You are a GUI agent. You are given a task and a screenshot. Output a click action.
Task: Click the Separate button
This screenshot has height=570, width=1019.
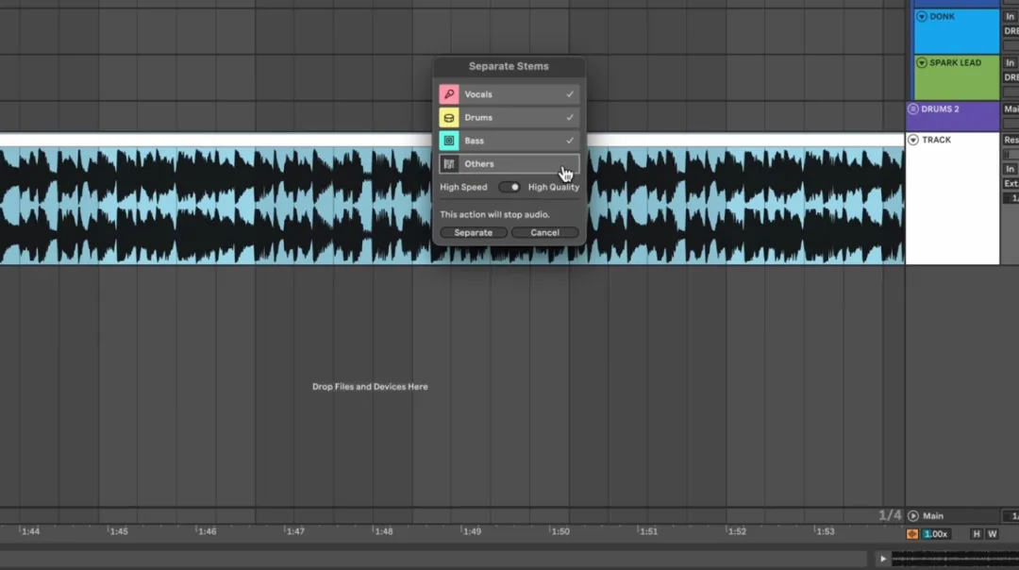473,233
